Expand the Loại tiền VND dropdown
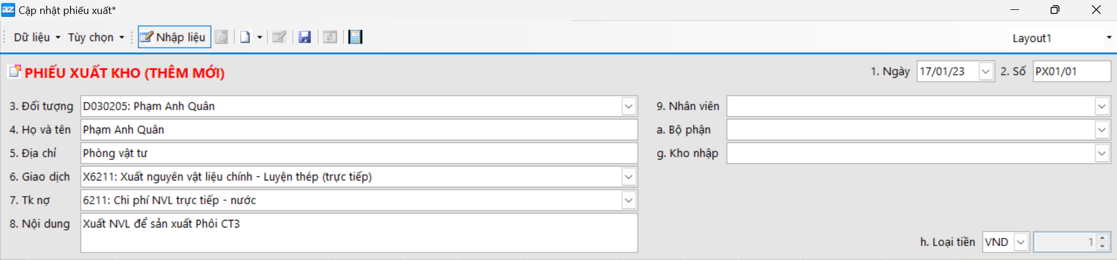1117x260 pixels. point(1021,242)
